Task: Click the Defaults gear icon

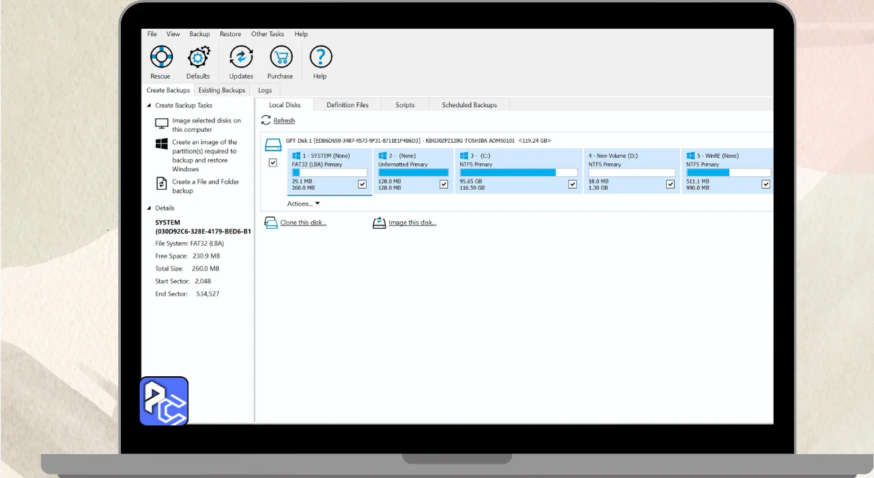Action: [199, 57]
